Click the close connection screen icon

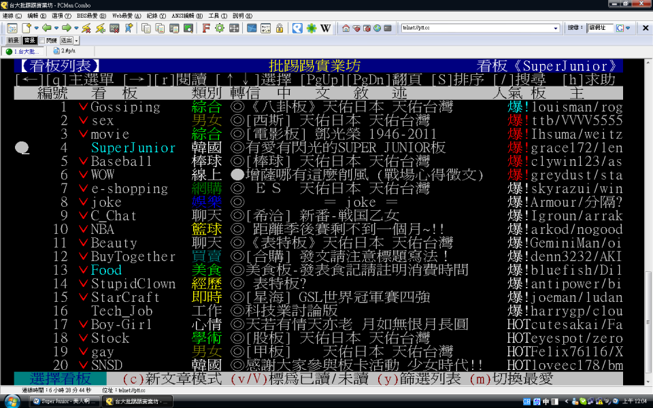(114, 29)
